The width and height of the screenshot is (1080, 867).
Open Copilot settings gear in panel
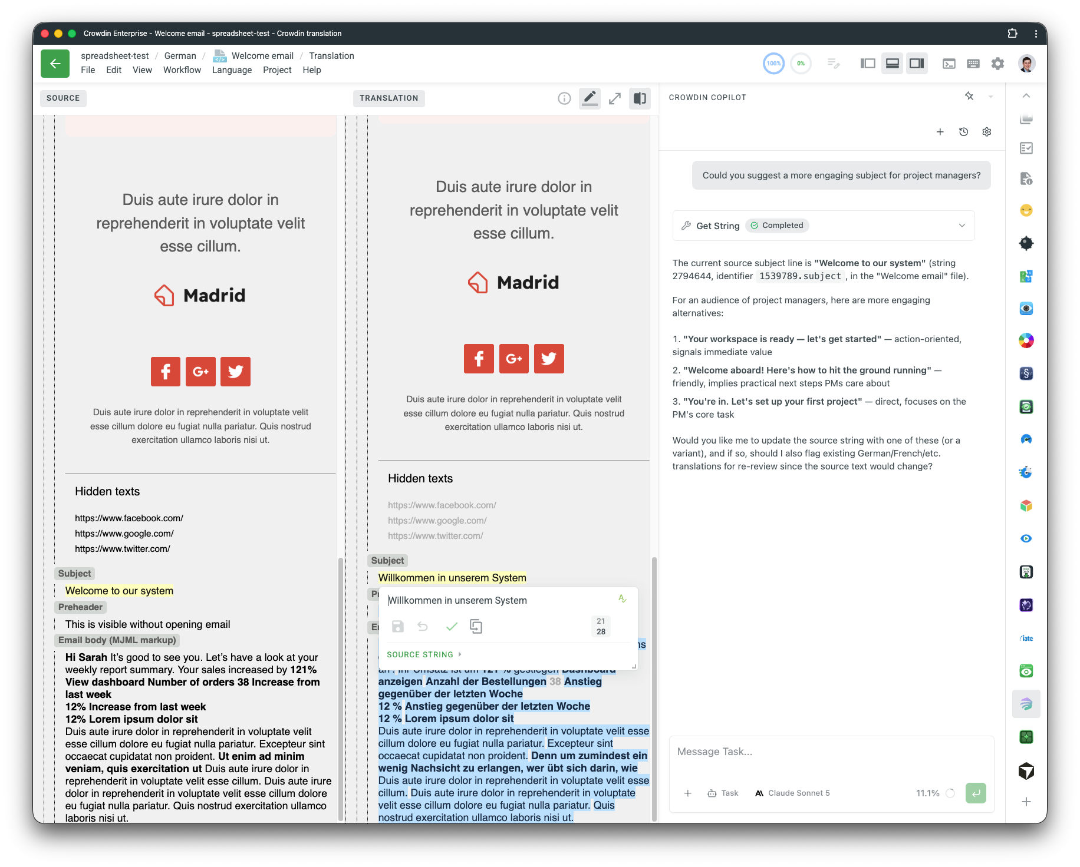click(x=987, y=132)
